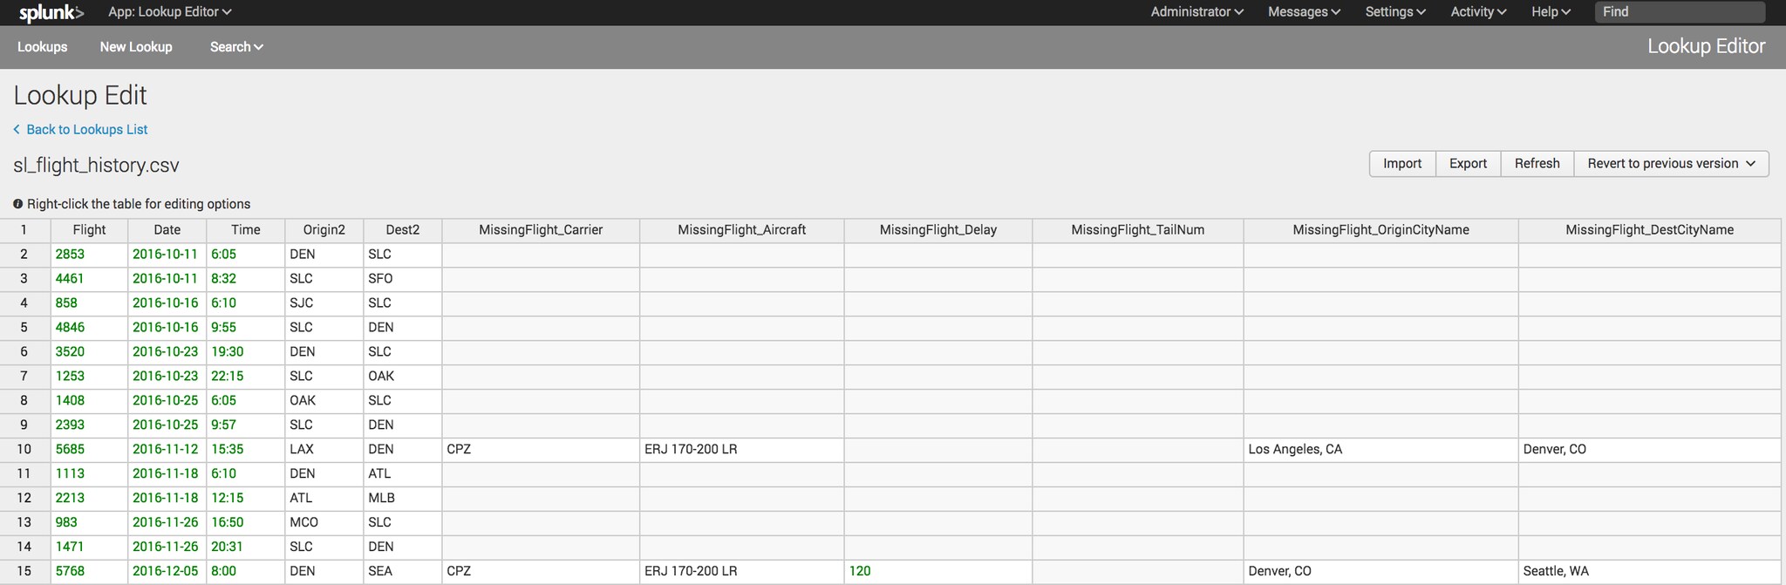Focus the Find input field
Screen dimensions: 1786x585
(x=1680, y=12)
